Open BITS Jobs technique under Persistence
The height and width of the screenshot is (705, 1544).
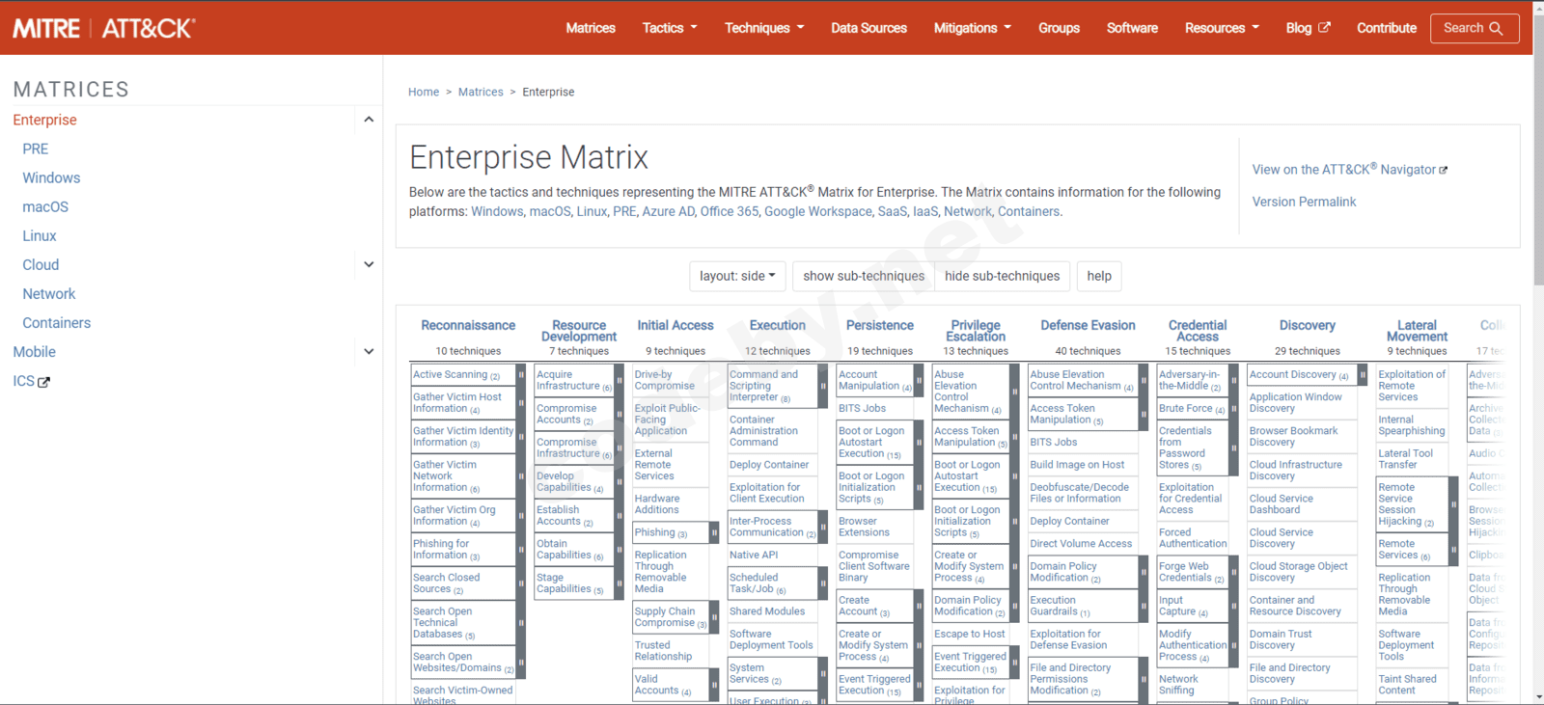click(x=862, y=409)
